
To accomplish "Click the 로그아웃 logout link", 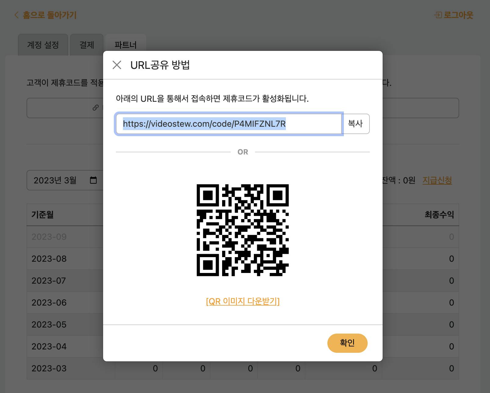I will 458,15.
